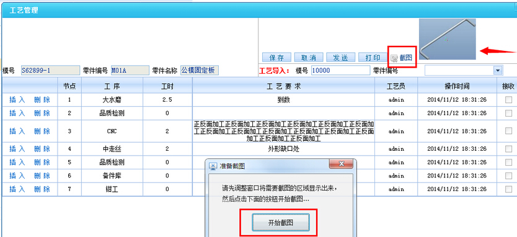The width and height of the screenshot is (517, 237).
Task: Click the 外形缺口处 requirement cell
Action: pyautogui.click(x=283, y=149)
